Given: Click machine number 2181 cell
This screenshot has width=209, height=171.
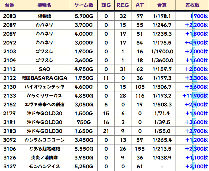Looking at the screenshot, I should pyautogui.click(x=9, y=122).
